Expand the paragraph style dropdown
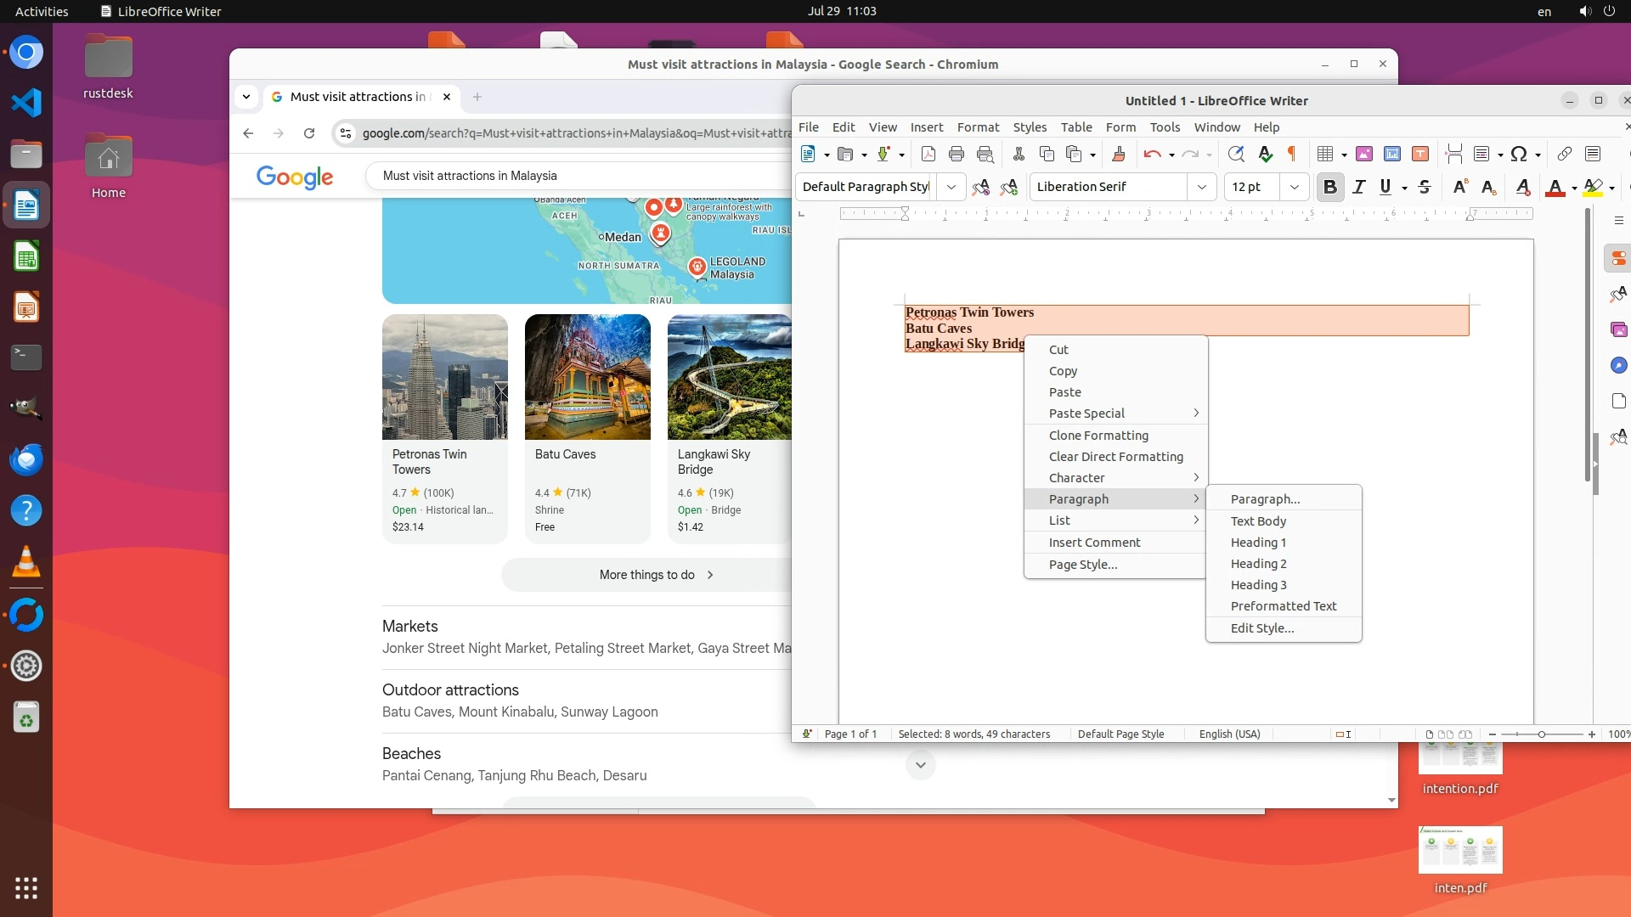Viewport: 1631px width, 917px height. 951,187
